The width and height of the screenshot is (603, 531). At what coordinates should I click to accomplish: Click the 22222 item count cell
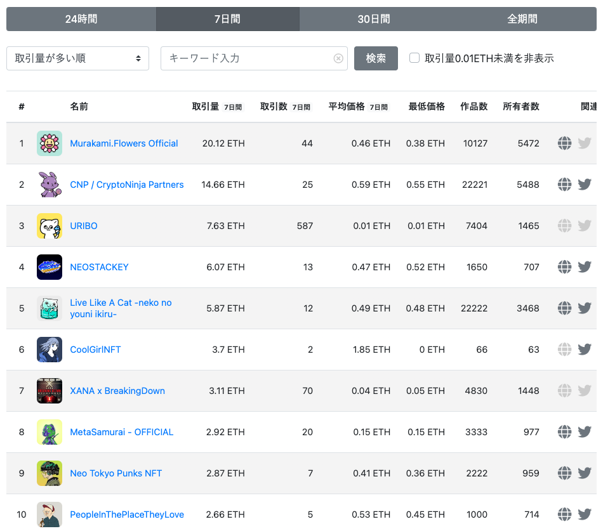[x=474, y=308]
